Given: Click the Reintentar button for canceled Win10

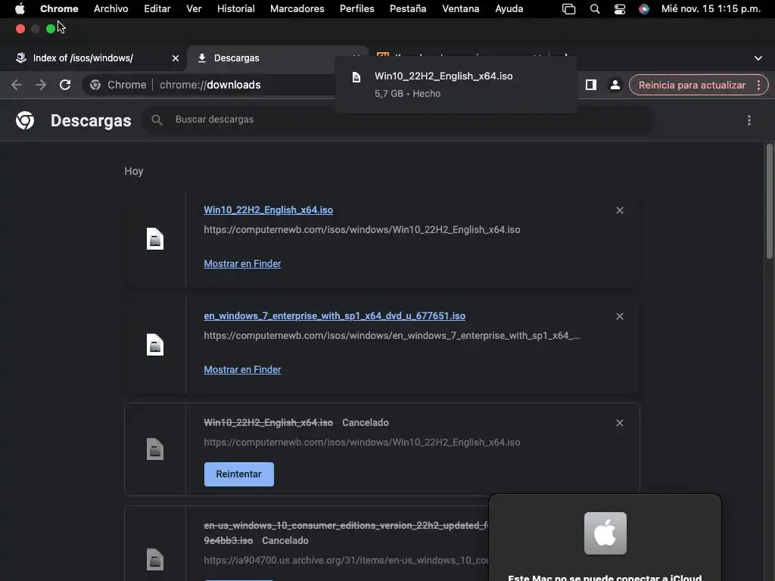Looking at the screenshot, I should (238, 474).
